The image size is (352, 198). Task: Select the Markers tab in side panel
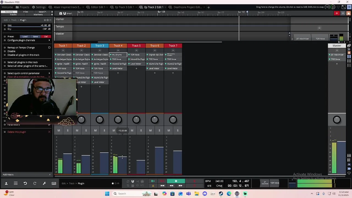click(x=38, y=15)
